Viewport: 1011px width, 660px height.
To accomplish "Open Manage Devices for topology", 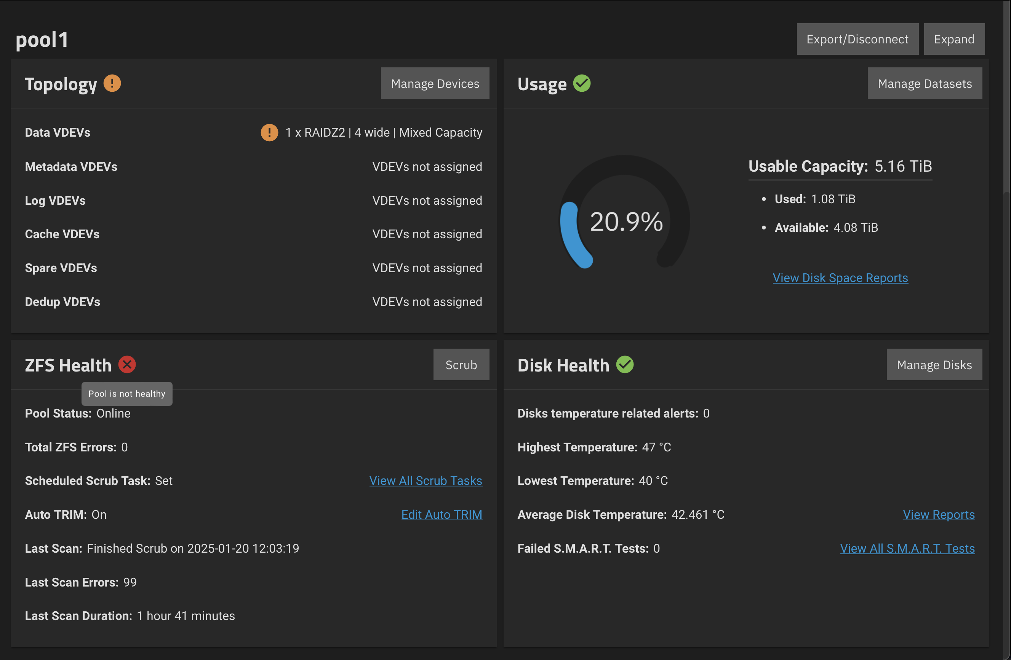I will tap(435, 83).
